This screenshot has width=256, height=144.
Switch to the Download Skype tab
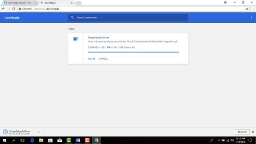coord(20,3)
